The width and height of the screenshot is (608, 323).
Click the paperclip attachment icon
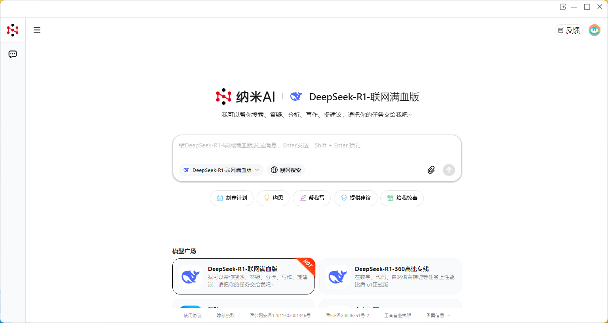[431, 170]
